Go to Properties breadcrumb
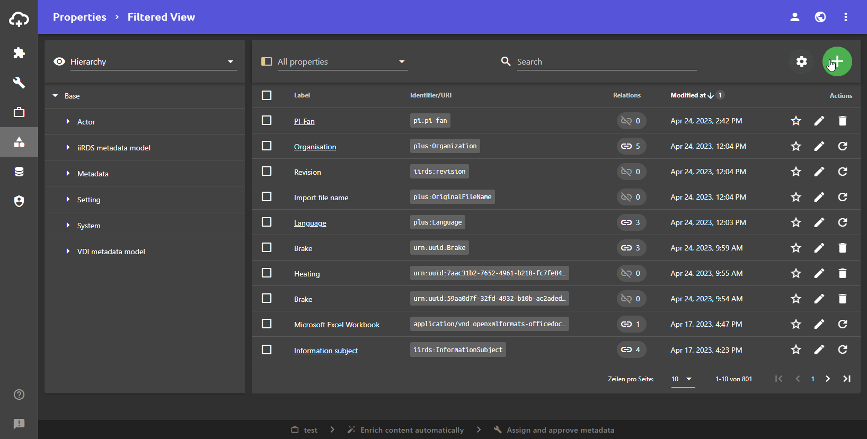The image size is (867, 439). (79, 17)
